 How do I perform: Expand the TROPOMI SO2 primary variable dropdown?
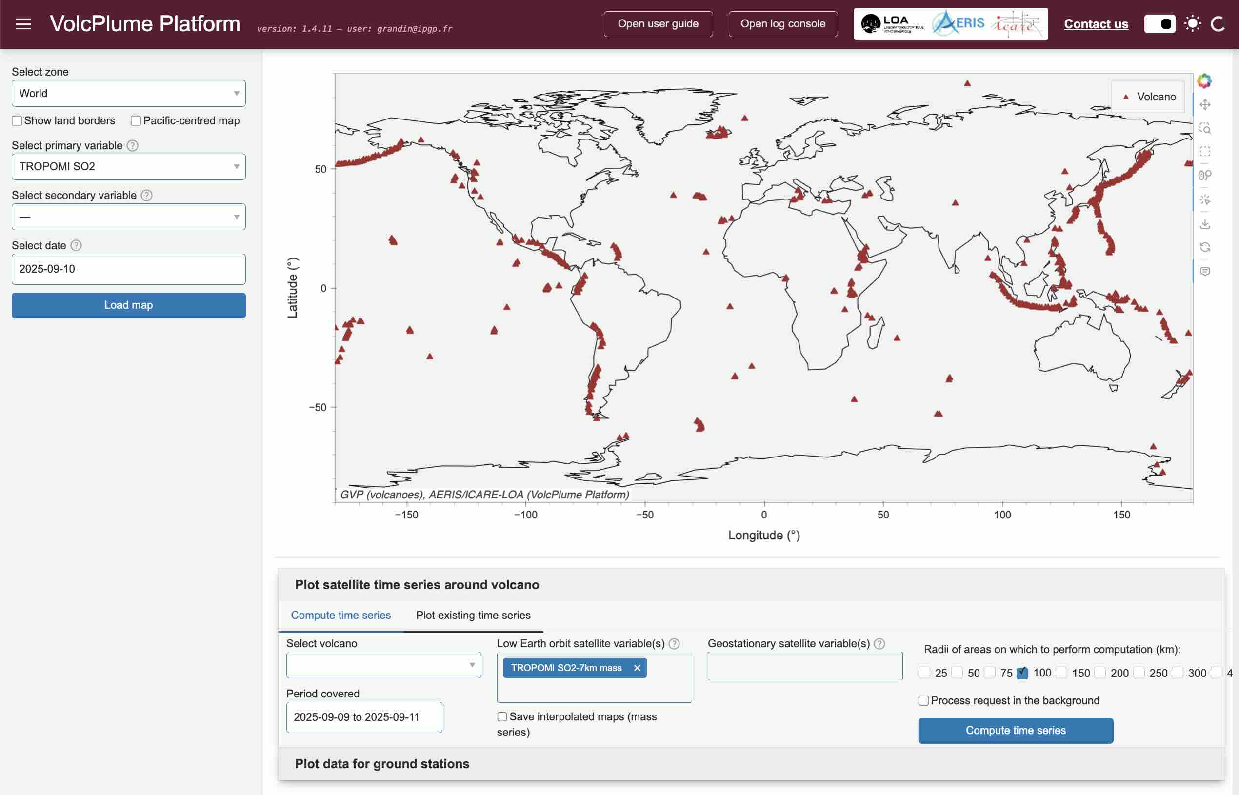pyautogui.click(x=129, y=167)
